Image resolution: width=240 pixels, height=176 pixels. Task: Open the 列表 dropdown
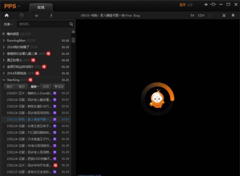(x=8, y=24)
